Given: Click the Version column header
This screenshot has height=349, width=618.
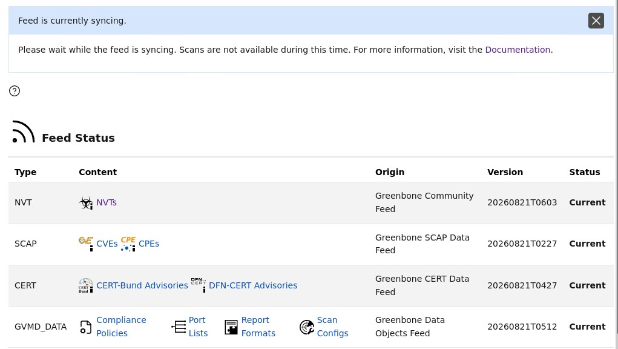Looking at the screenshot, I should (505, 172).
